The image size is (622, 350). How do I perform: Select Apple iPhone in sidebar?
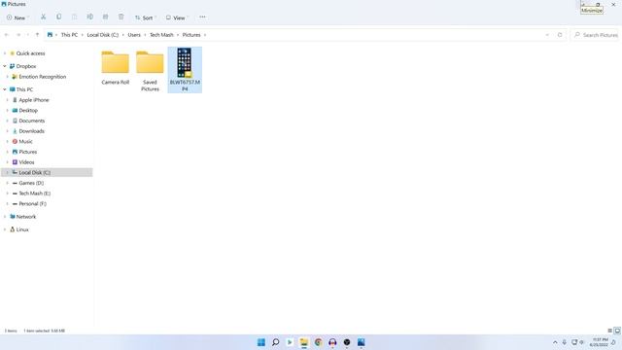click(34, 100)
